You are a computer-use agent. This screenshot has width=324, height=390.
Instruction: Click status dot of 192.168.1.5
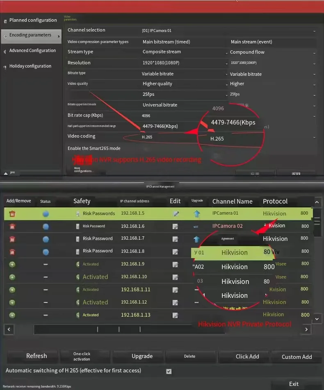point(46,214)
